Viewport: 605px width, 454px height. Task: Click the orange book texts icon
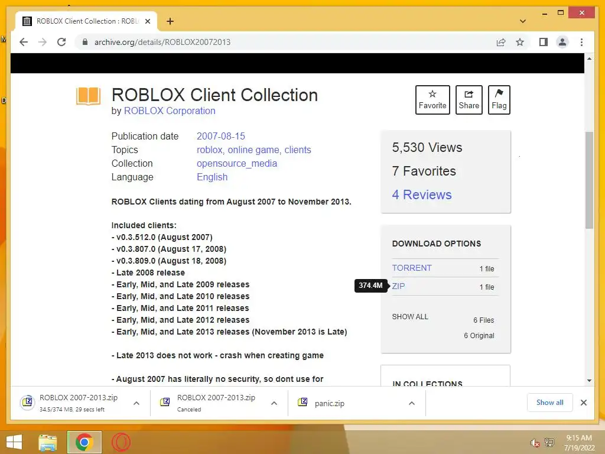point(89,96)
